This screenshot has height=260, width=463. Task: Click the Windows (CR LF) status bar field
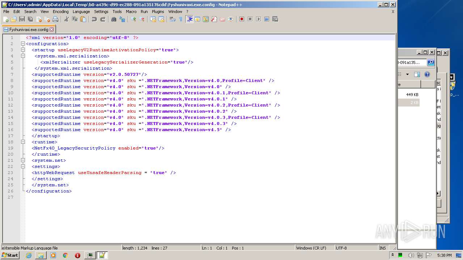(x=314, y=248)
